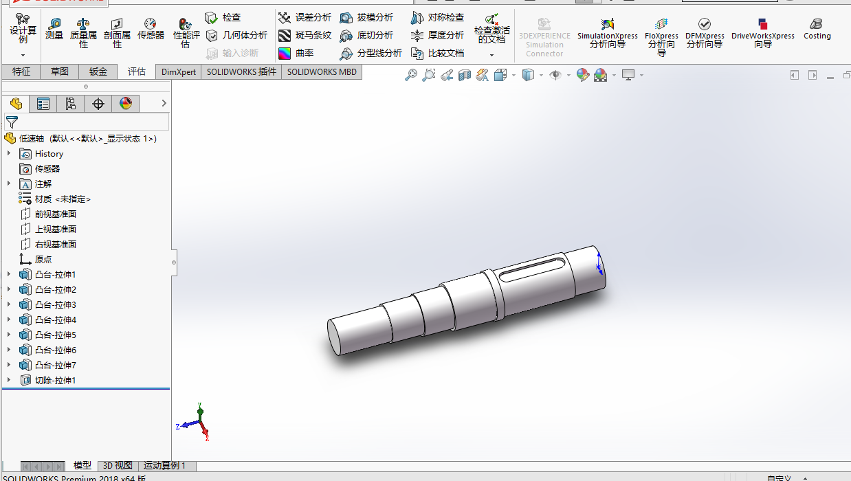851x481 pixels.
Task: Switch to the 草图 (Sketch) tab
Action: 60,71
